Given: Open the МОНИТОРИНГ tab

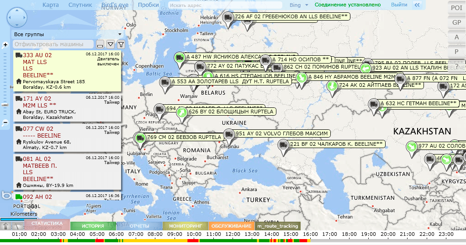Looking at the screenshot, I should (x=185, y=226).
